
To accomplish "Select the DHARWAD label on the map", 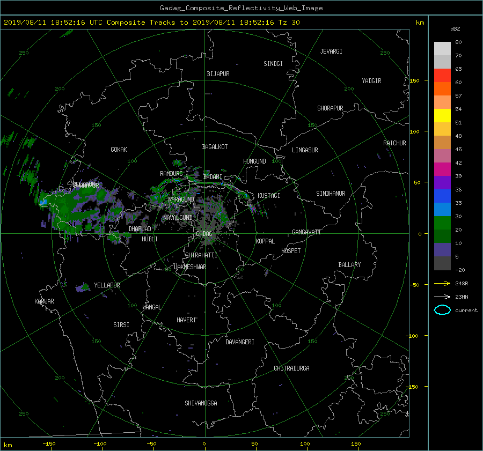I will tap(140, 229).
